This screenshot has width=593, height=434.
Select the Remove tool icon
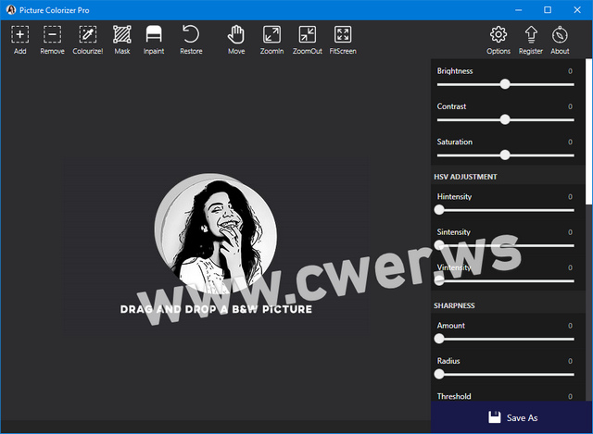(x=53, y=35)
